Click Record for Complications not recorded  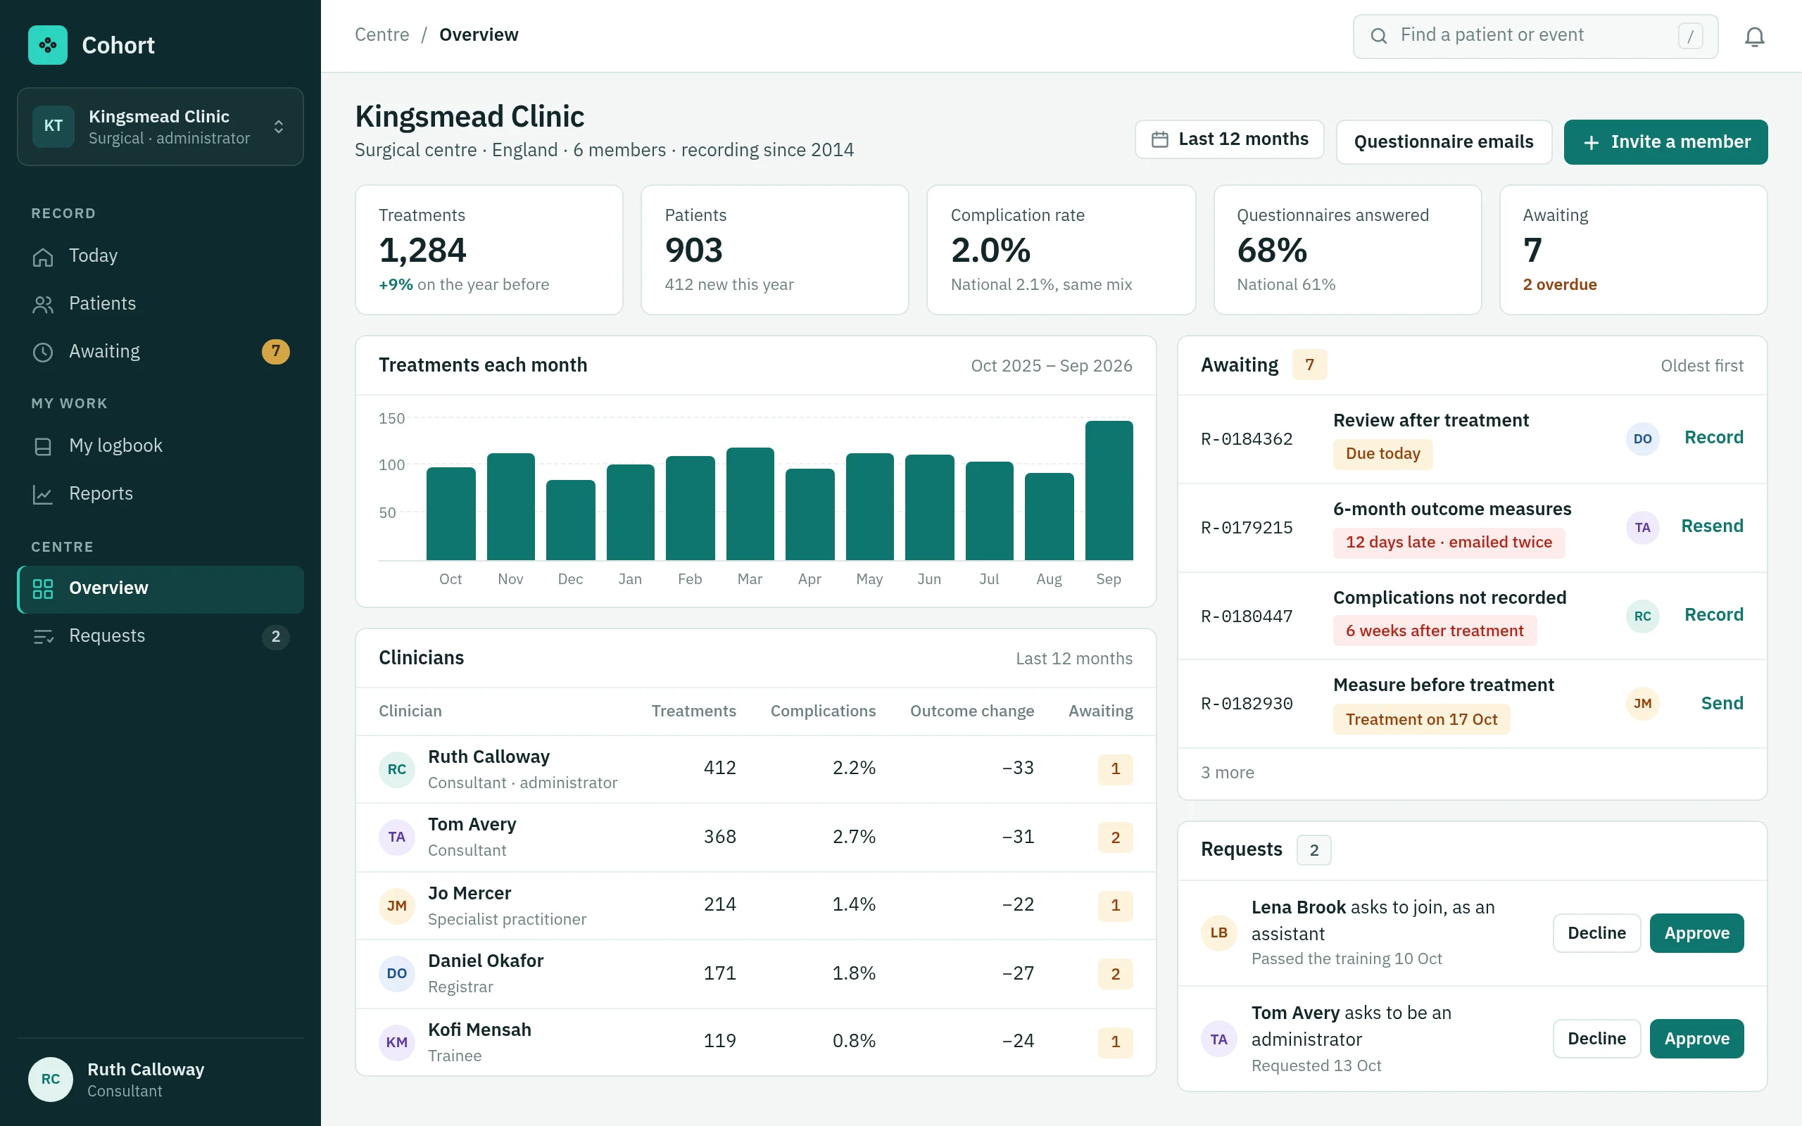coord(1713,615)
